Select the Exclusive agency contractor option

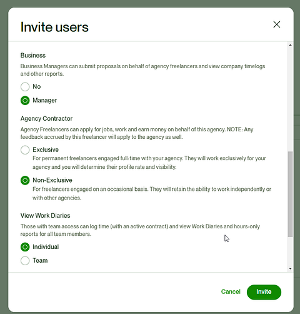pos(25,149)
